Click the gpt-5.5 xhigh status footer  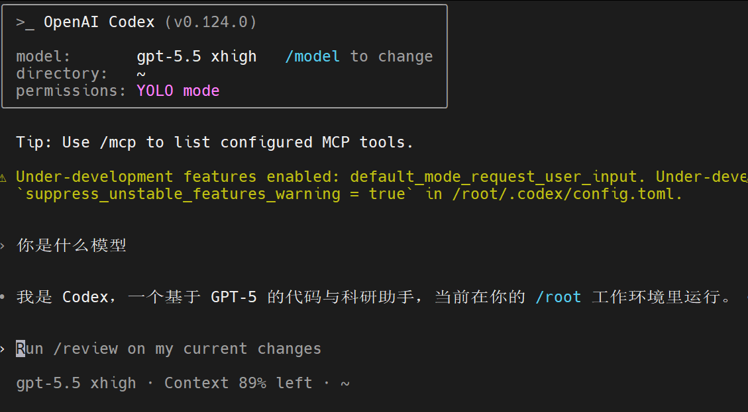click(x=76, y=384)
